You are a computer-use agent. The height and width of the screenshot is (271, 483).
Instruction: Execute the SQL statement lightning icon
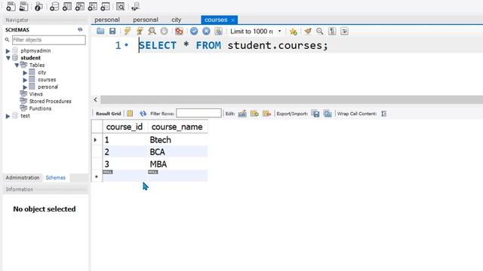pos(128,31)
